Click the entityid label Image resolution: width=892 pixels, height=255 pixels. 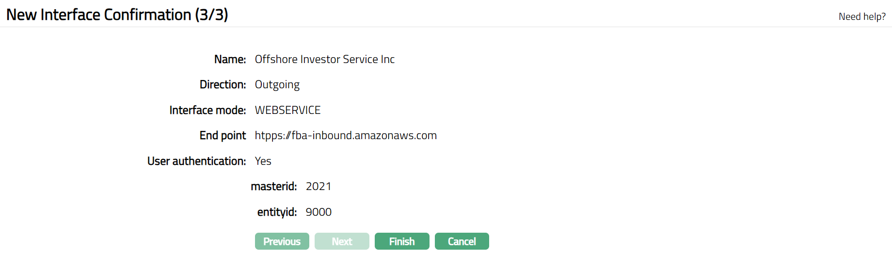(277, 212)
